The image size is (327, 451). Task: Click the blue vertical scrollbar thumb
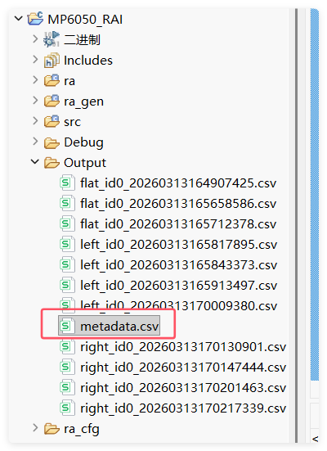pos(315,194)
